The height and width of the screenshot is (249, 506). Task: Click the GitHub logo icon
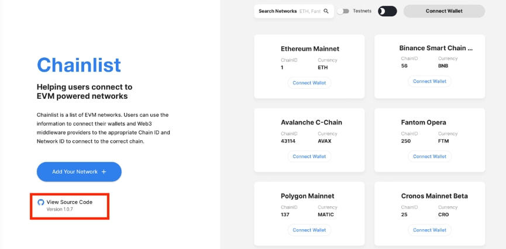41,202
